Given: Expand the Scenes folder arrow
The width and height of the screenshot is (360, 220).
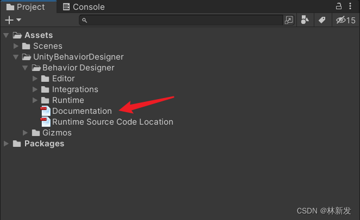Looking at the screenshot, I should pos(16,46).
